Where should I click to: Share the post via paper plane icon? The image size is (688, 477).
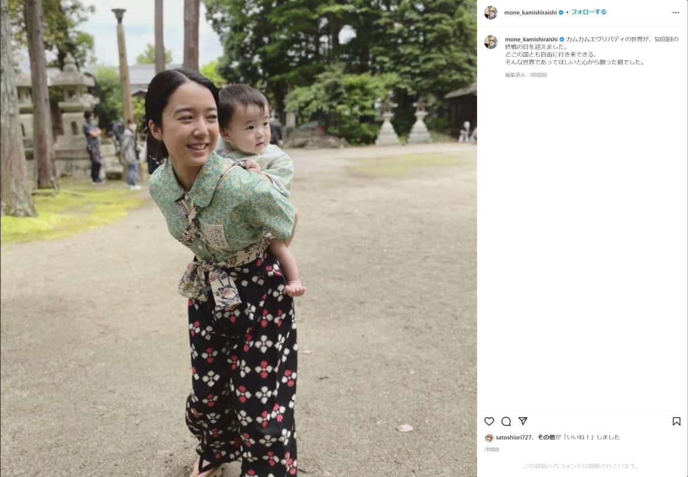click(523, 421)
